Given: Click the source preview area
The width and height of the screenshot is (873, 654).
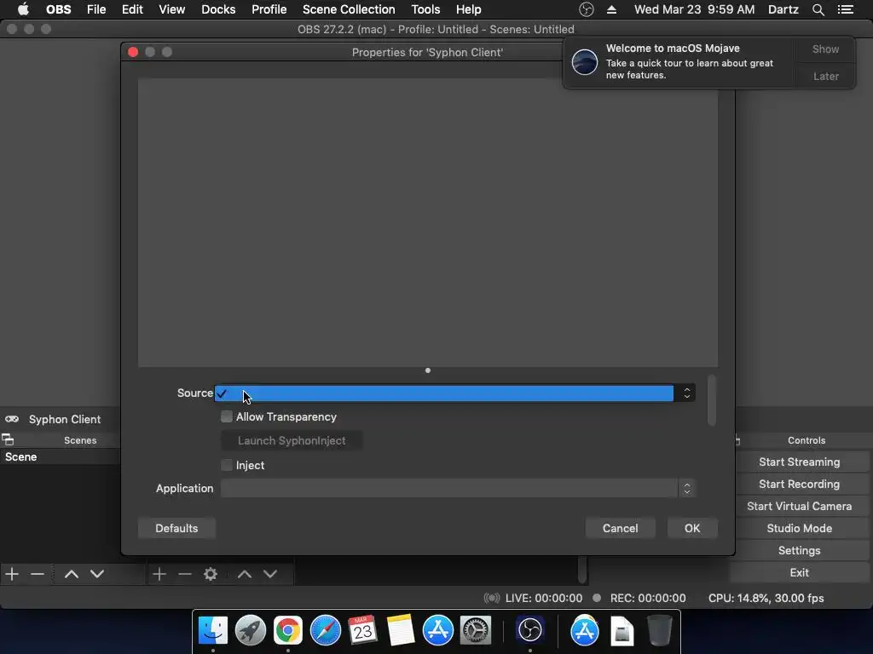Looking at the screenshot, I should 428,222.
